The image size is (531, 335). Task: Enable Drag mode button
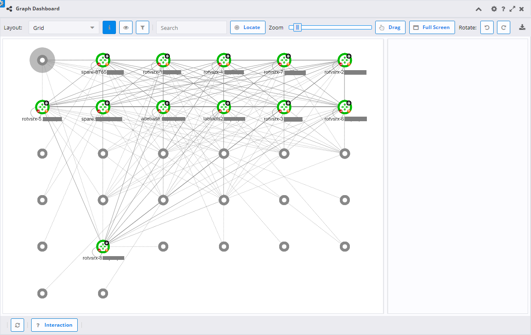click(x=390, y=27)
